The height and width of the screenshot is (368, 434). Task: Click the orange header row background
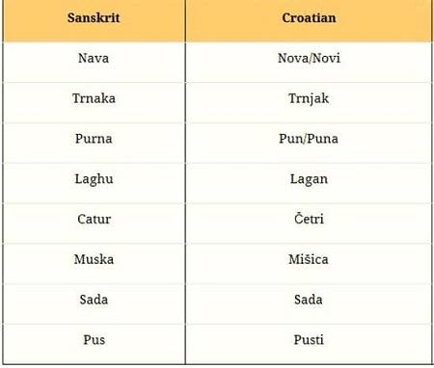217,20
